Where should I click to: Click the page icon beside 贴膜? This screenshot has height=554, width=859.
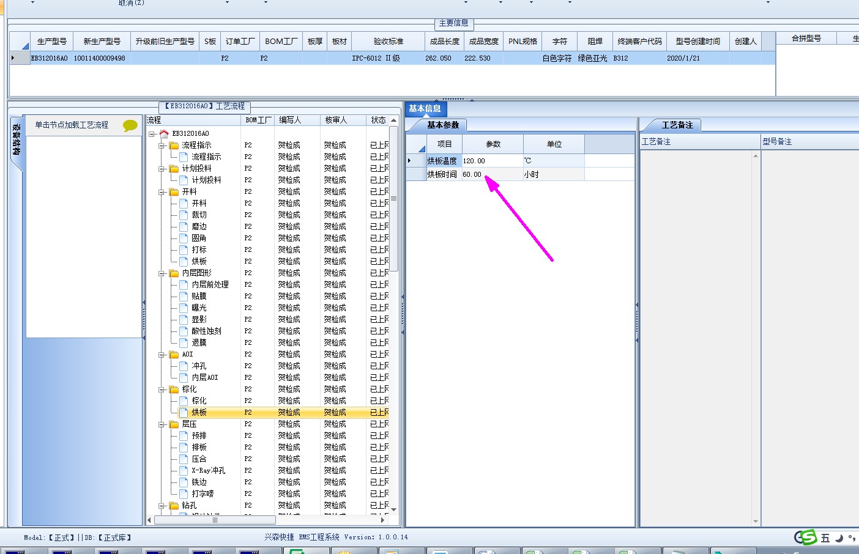coord(184,296)
